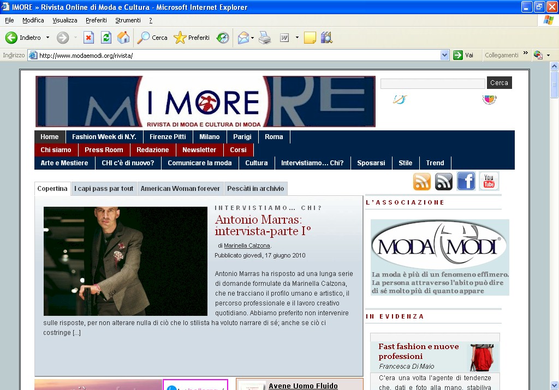Open the Facebook page icon
Screen dimensions: 559x390
coord(466,181)
